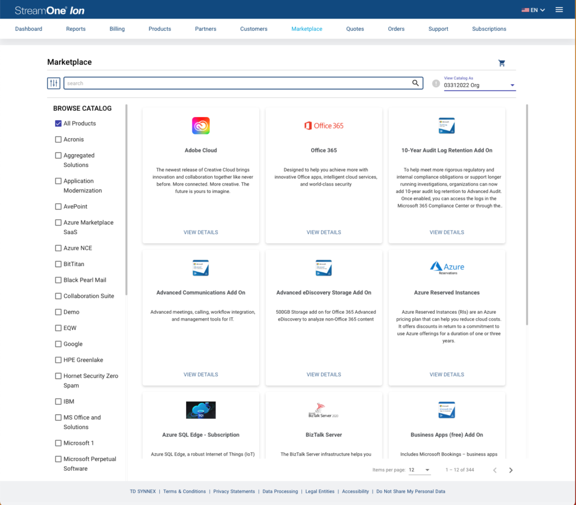Viewport: 576px width, 505px height.
Task: Go to next page arrow
Action: (511, 470)
